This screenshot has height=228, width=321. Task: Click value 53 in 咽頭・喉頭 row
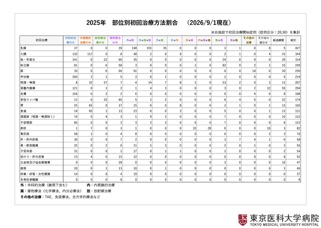point(224,82)
